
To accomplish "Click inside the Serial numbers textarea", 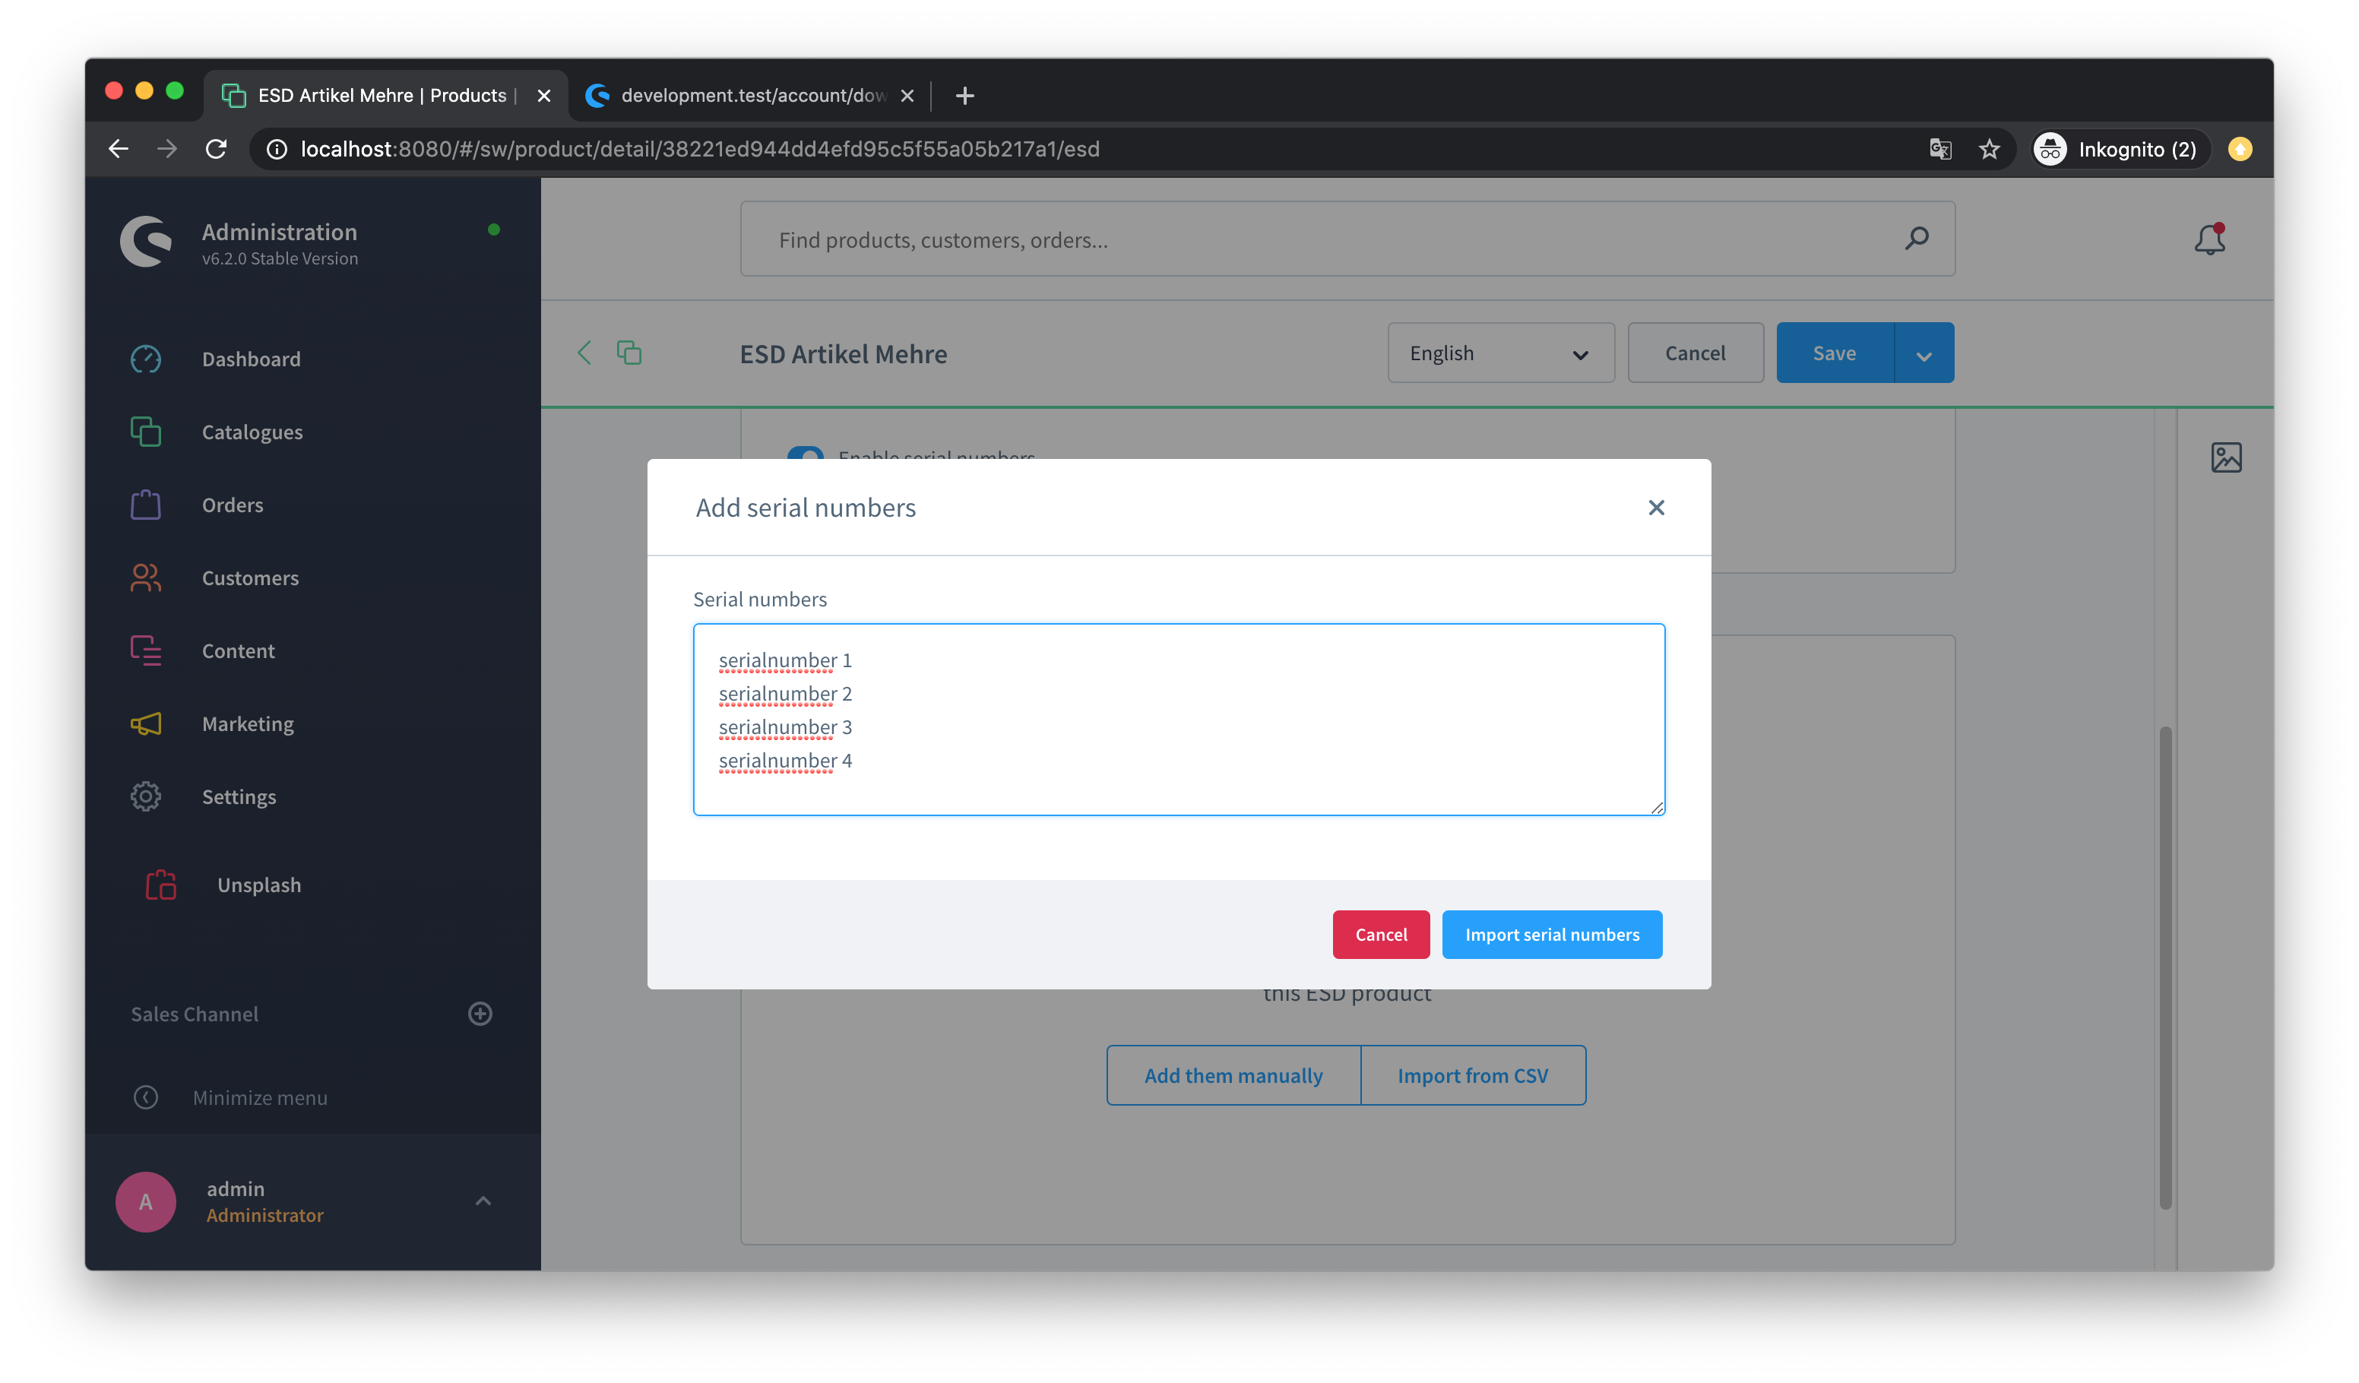I will tap(1178, 719).
